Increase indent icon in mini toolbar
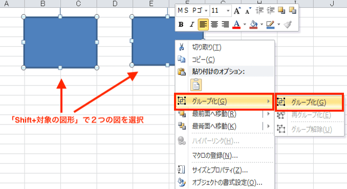Screen dimensions: 347x189 [270, 10]
